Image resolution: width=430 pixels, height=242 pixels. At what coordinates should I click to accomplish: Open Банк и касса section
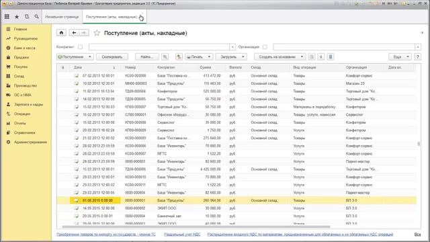click(24, 48)
